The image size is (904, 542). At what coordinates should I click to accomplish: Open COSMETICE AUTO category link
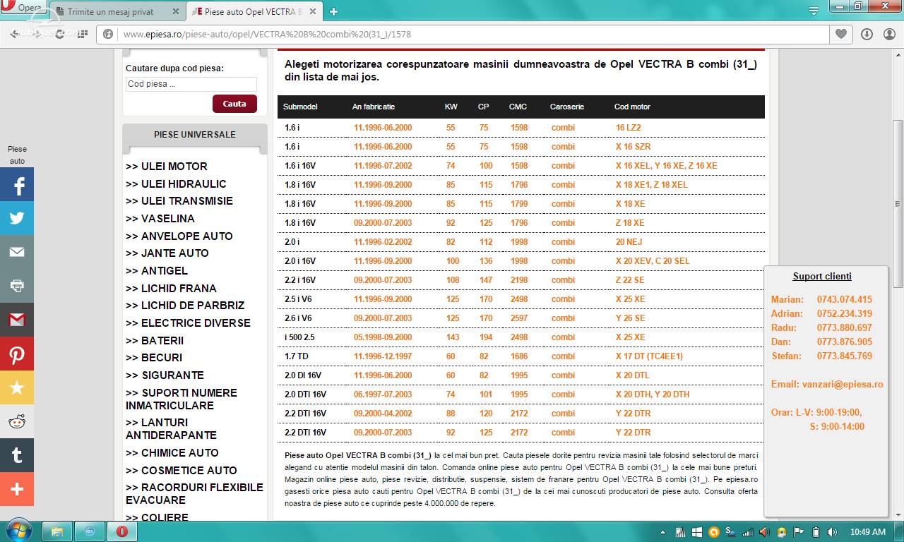coord(182,471)
